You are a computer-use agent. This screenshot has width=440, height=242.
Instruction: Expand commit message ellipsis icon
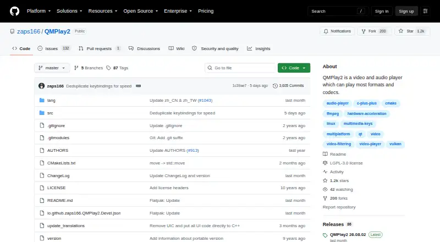139,86
